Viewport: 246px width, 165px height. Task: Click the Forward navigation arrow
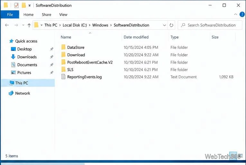(x=16, y=25)
